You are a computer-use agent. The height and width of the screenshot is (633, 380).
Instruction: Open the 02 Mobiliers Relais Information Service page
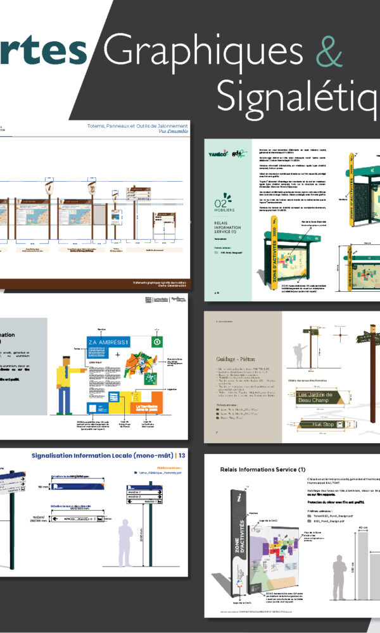coord(292,220)
